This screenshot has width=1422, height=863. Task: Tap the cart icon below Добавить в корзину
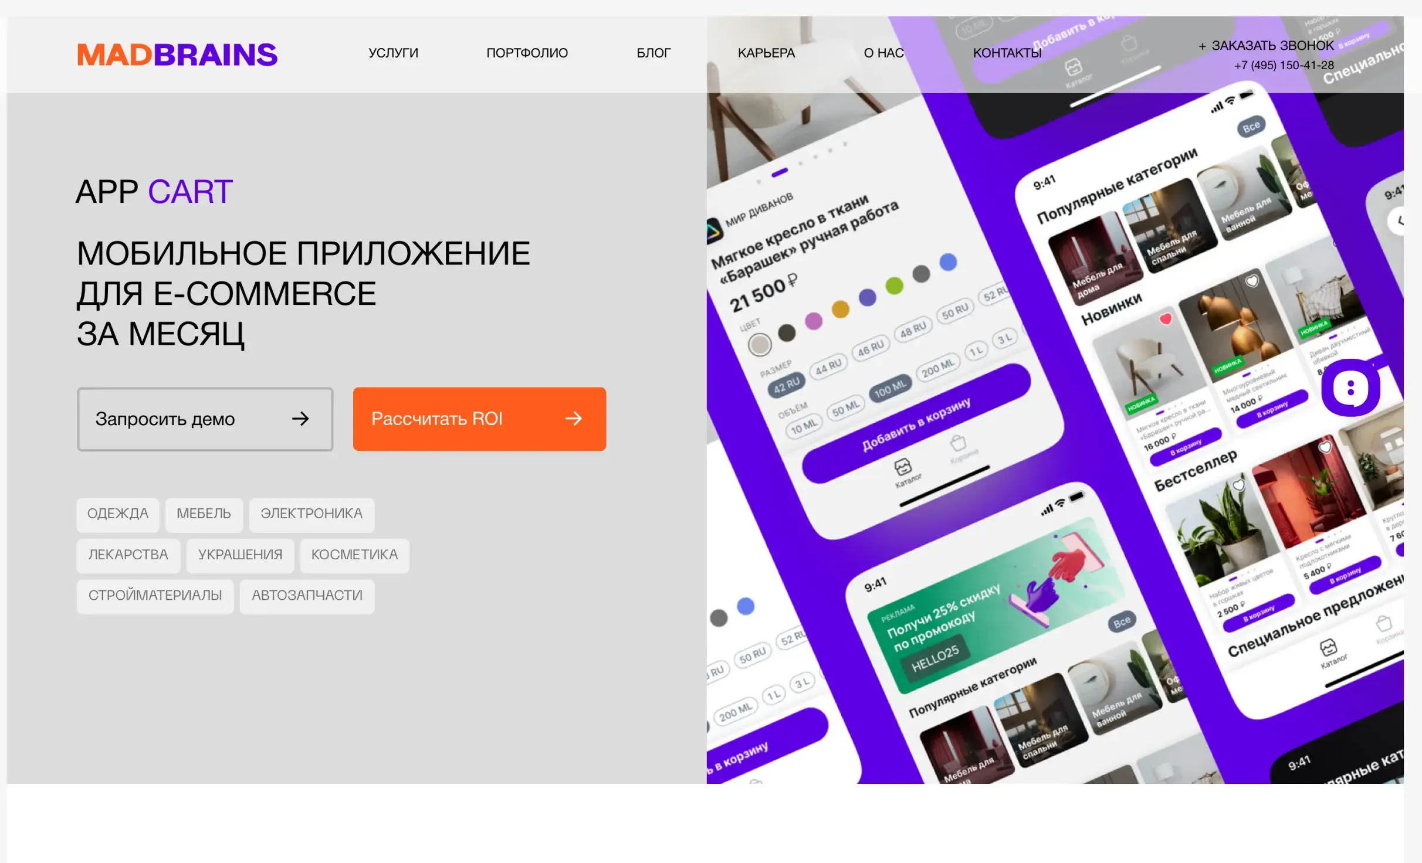tap(958, 442)
